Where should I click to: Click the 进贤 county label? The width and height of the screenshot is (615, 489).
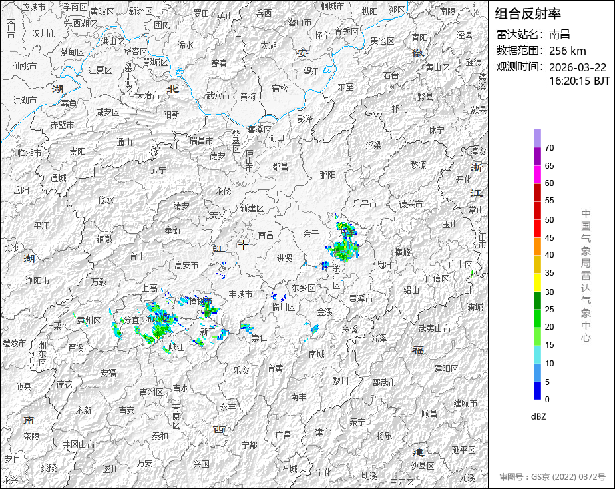[x=285, y=258]
